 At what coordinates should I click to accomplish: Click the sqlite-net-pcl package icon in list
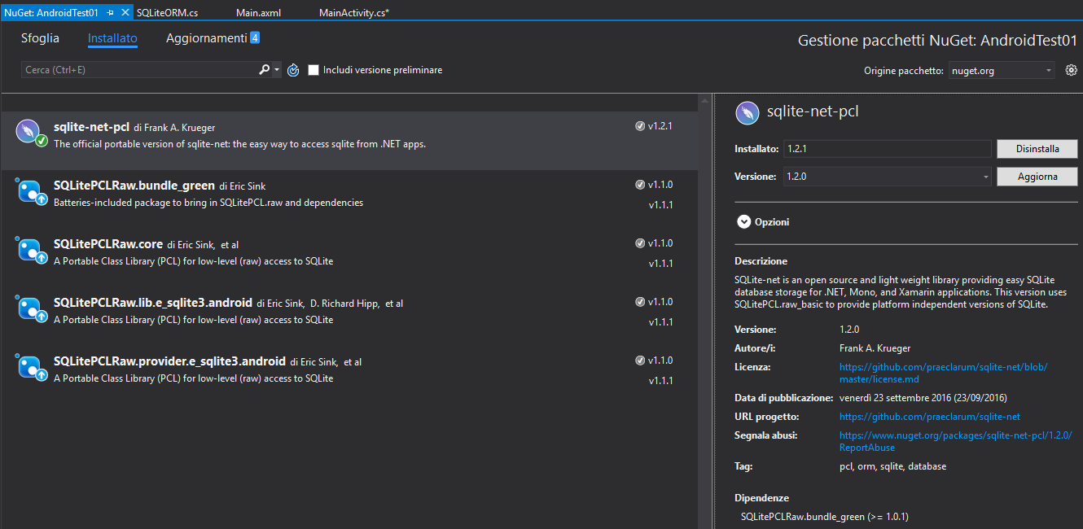click(31, 133)
